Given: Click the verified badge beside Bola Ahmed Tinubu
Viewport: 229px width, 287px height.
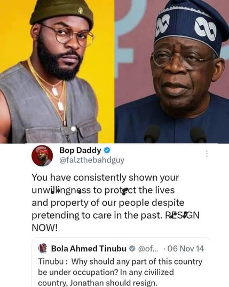Looking at the screenshot, I should pyautogui.click(x=132, y=249).
